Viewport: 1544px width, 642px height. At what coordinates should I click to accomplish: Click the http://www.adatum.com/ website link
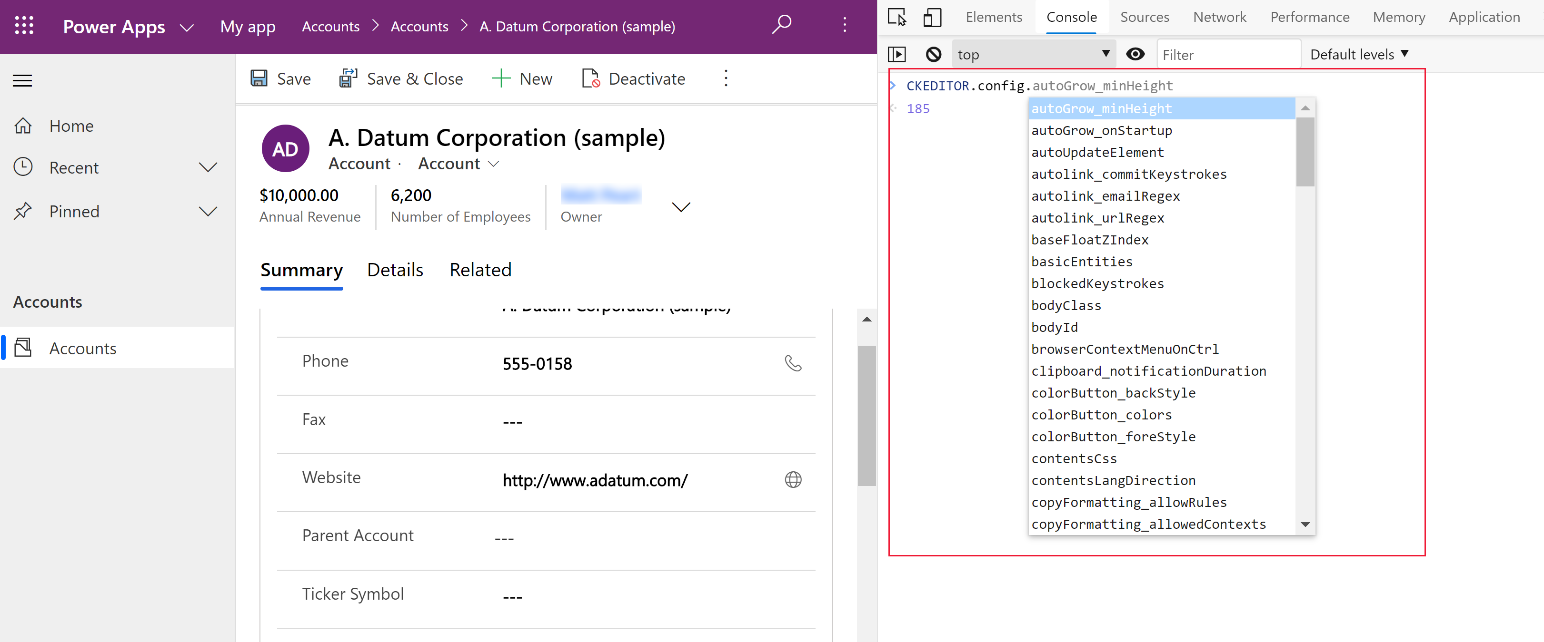(595, 480)
